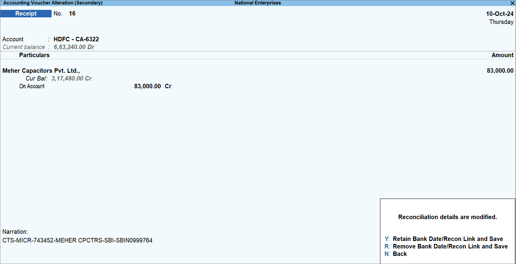516x264 pixels.
Task: Click the current balance 6,63,240.00 Dr
Action: (74, 47)
